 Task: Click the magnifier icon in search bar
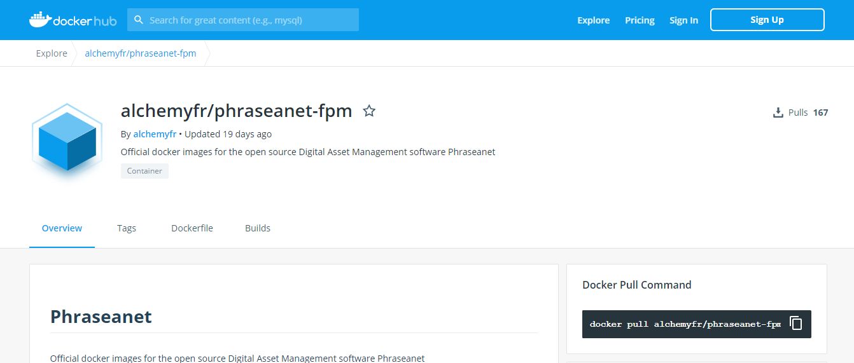click(138, 20)
